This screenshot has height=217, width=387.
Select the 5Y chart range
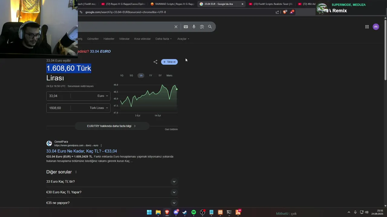(160, 76)
